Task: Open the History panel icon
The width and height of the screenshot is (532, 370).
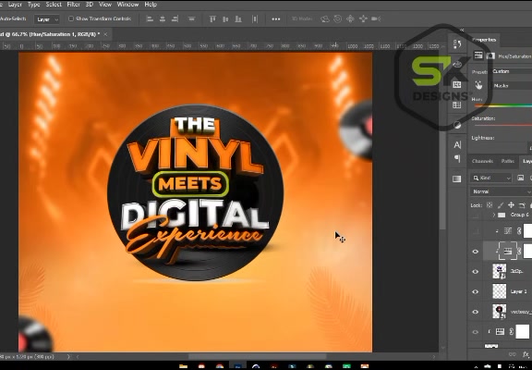Action: coord(457,44)
